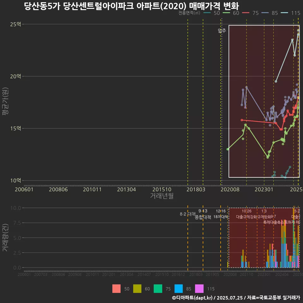This screenshot has height=303, width=303.
Task: Click the 평균가(원) vertical axis title
Action: point(5,101)
